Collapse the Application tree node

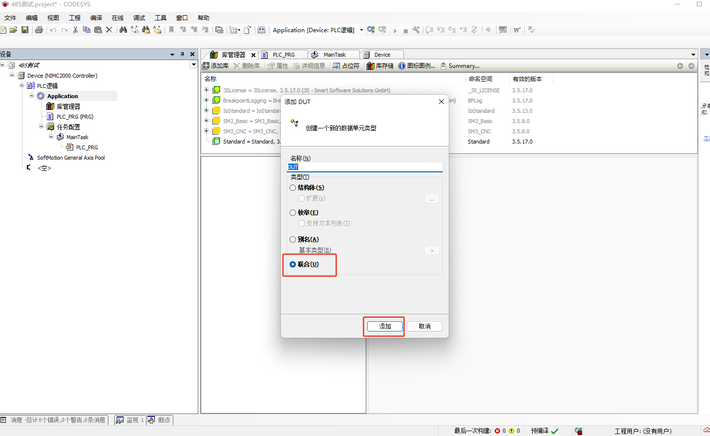pyautogui.click(x=31, y=96)
